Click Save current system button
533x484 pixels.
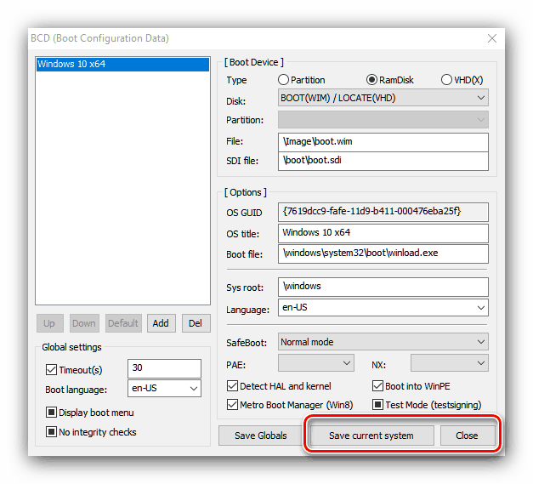point(371,436)
